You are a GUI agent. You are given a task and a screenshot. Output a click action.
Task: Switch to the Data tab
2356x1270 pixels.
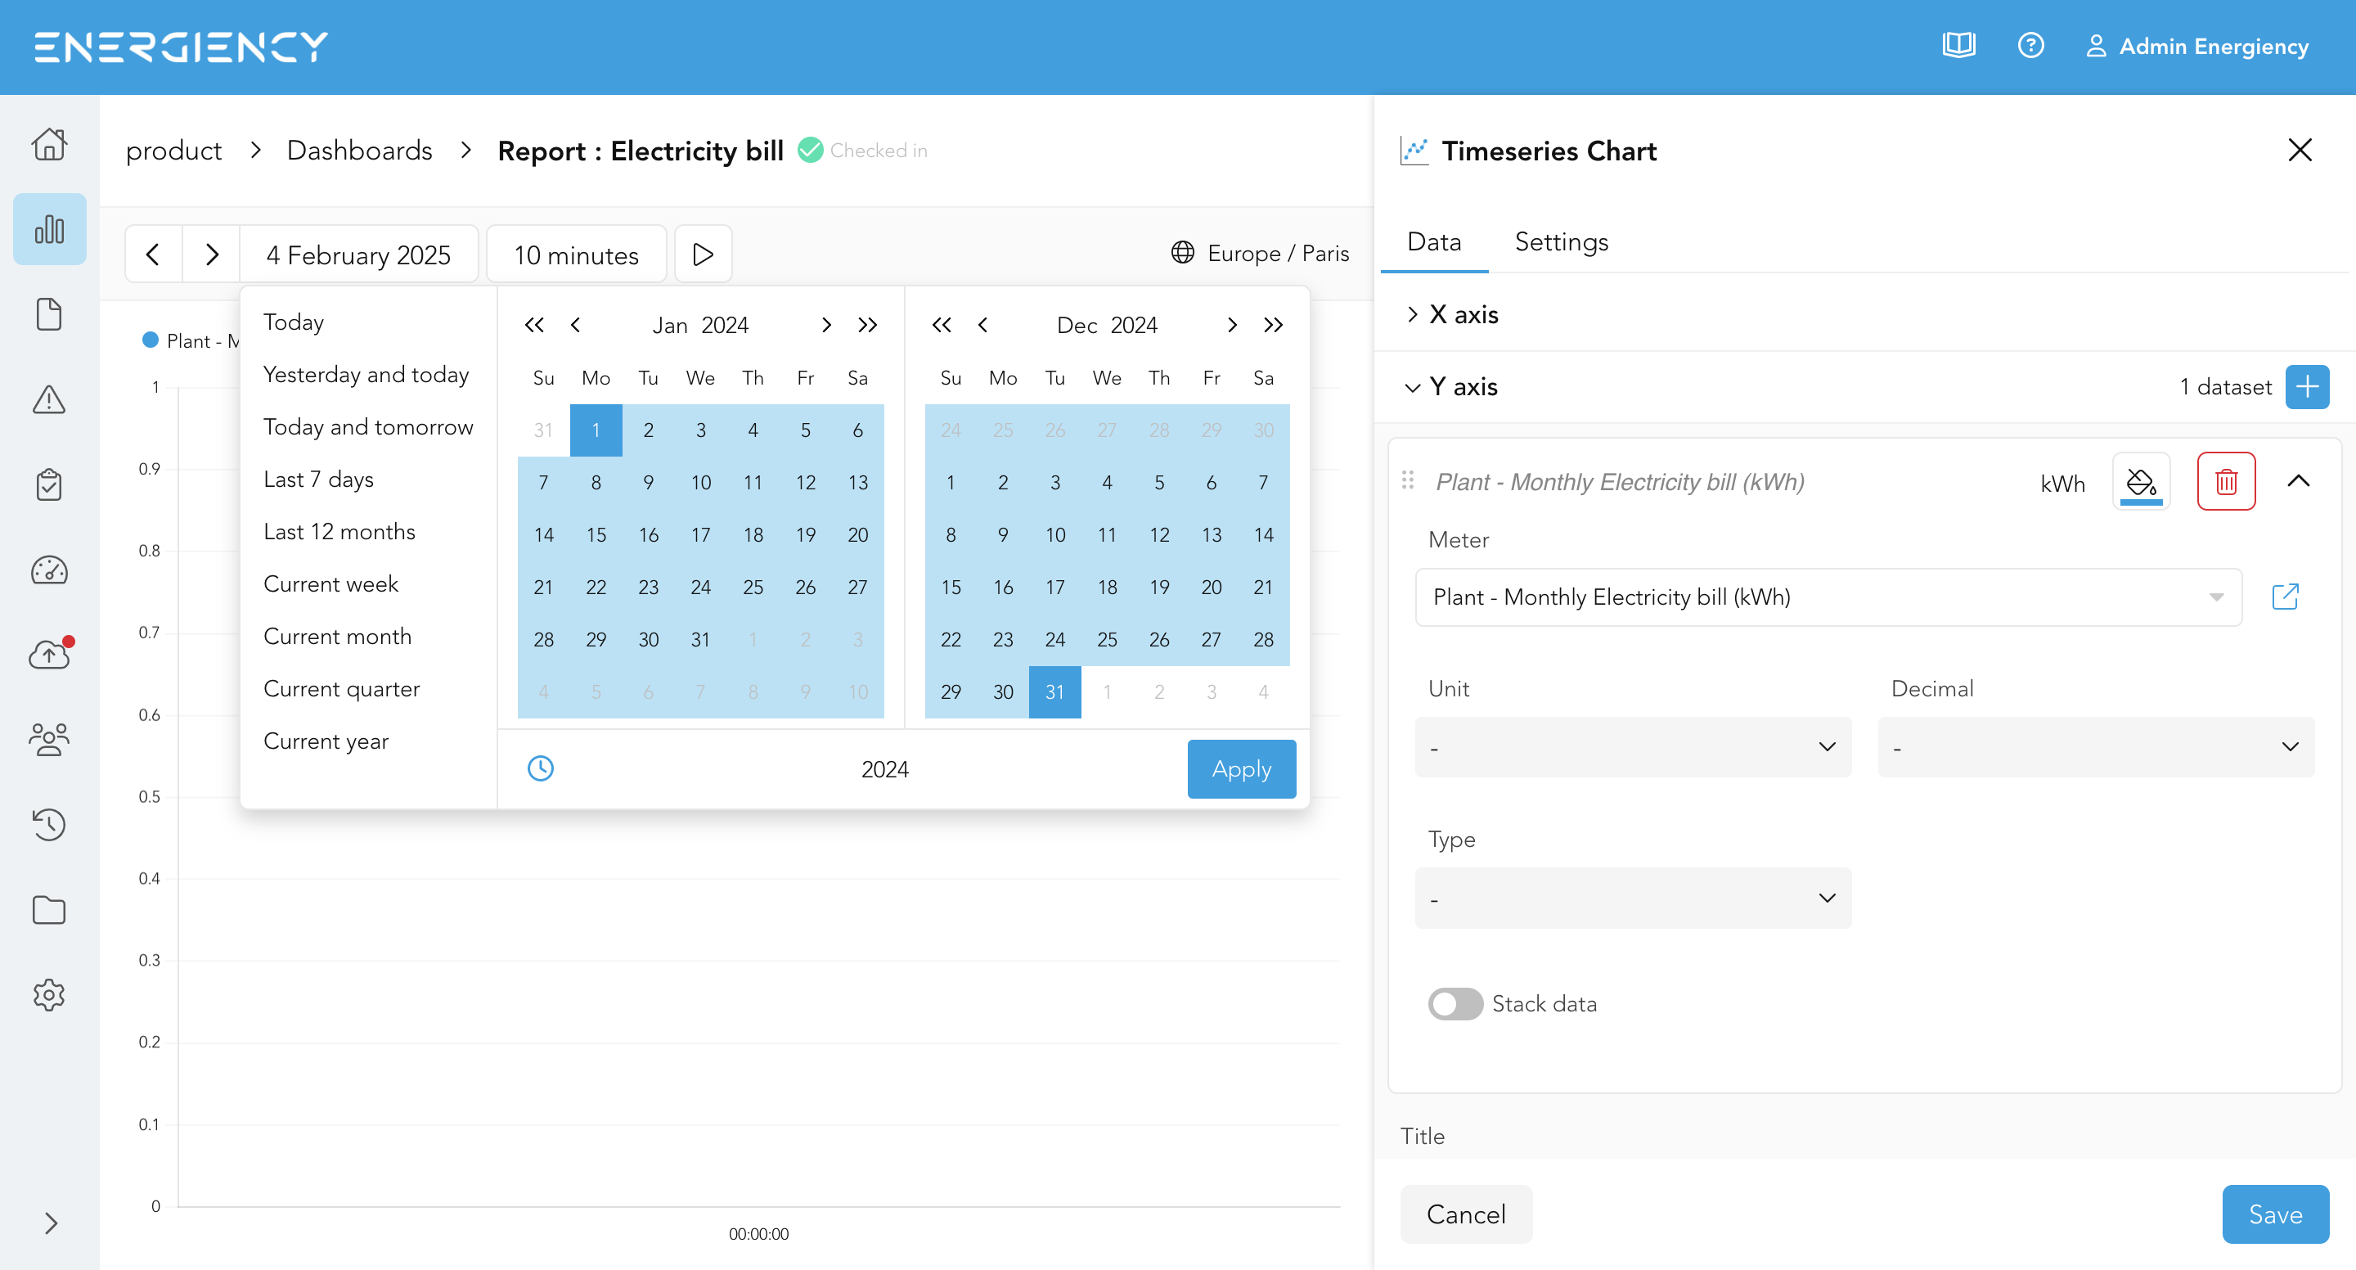[1433, 241]
